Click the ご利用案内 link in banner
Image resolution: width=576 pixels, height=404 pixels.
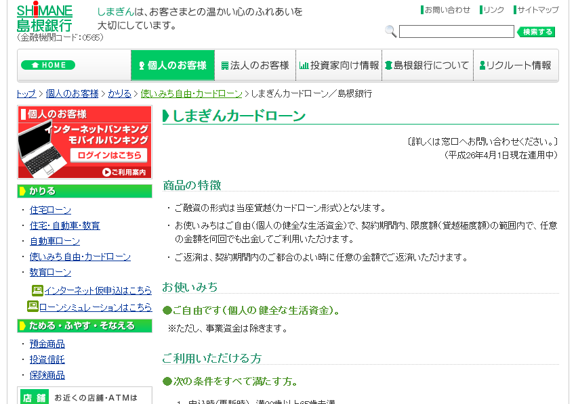(x=124, y=172)
